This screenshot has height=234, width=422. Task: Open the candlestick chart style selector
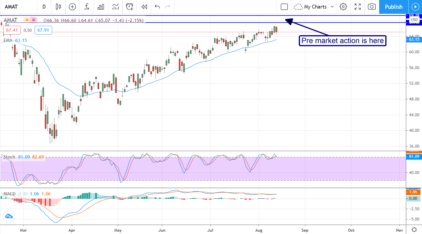(58, 7)
